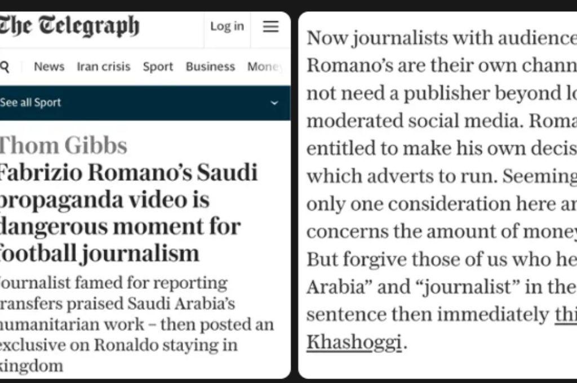This screenshot has height=383, width=577.
Task: Open the News section
Action: coord(49,66)
